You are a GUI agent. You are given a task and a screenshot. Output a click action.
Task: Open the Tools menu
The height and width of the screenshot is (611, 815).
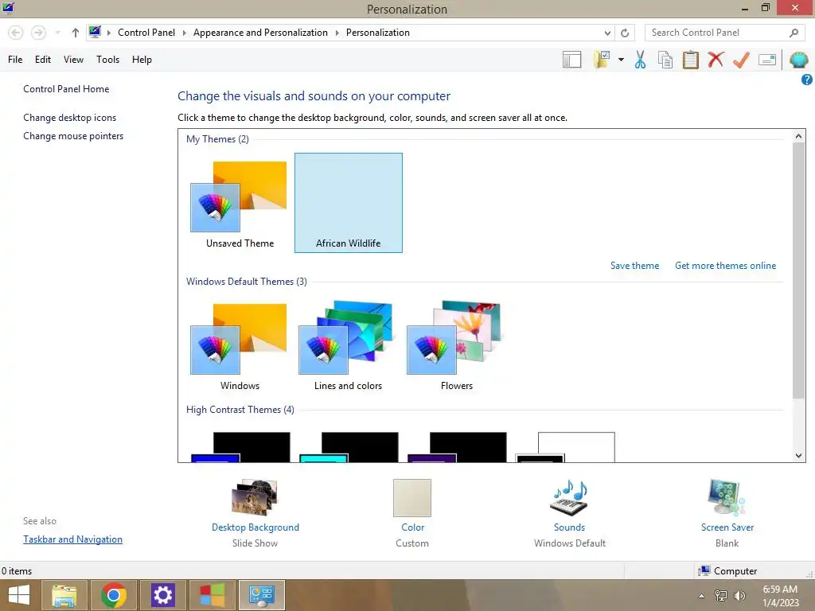107,60
